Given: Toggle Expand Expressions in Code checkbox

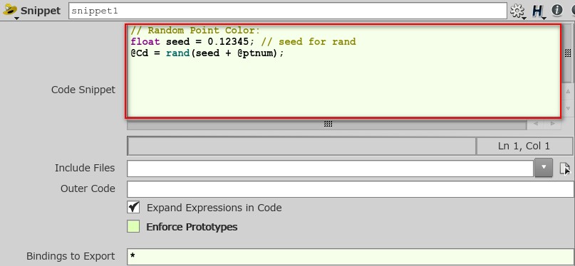Looking at the screenshot, I should tap(133, 208).
